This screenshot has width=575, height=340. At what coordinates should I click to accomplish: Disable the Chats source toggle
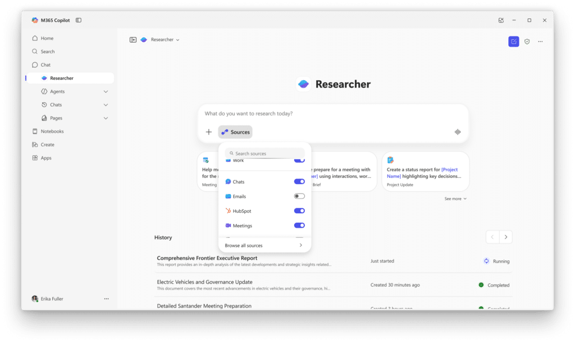tap(299, 181)
